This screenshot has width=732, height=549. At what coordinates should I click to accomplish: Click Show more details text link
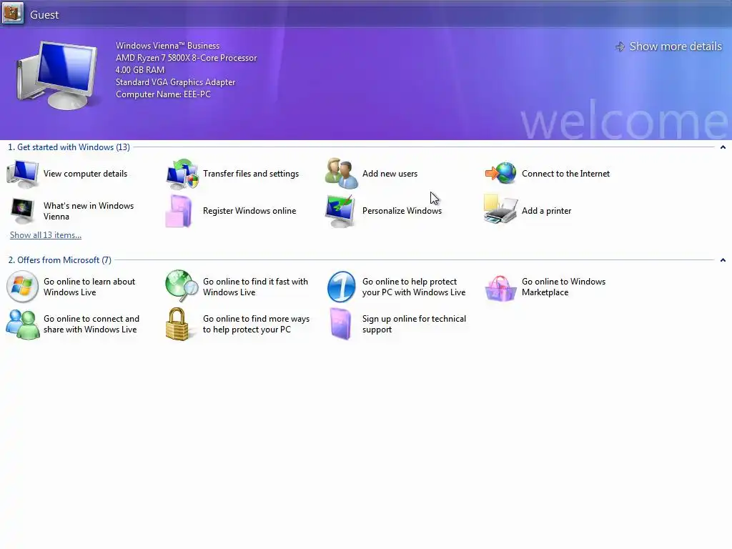click(x=676, y=46)
